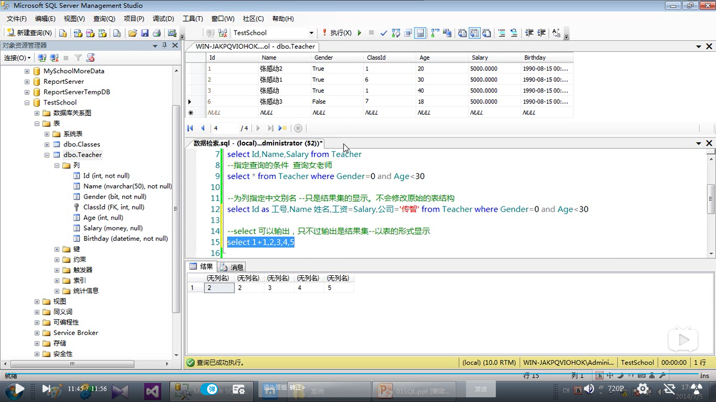Click the Filter funnel icon in Object Explorer
This screenshot has width=716, height=402.
click(x=78, y=58)
